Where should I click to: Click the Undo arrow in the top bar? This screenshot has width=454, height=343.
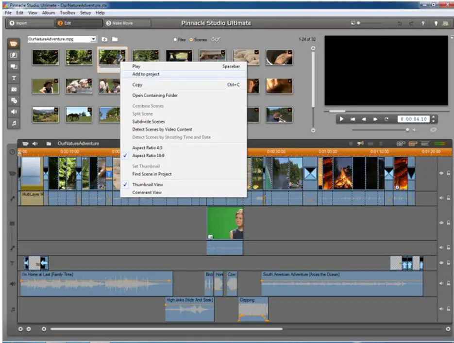pyautogui.click(x=400, y=23)
